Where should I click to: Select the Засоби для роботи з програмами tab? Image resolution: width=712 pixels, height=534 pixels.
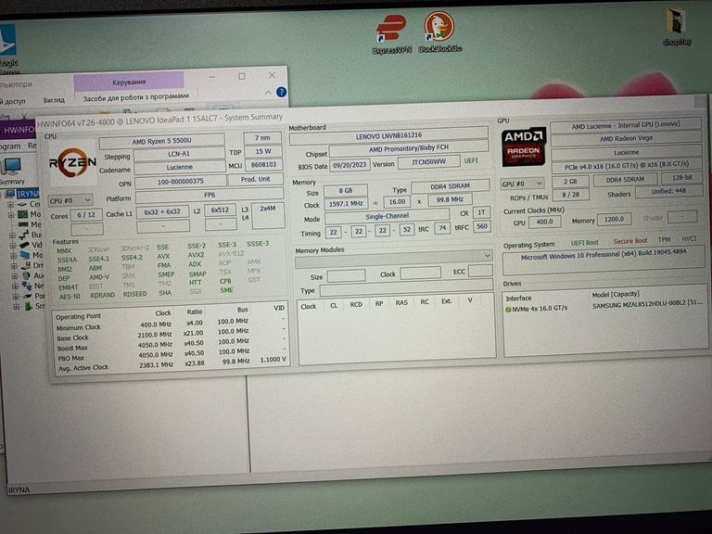135,96
